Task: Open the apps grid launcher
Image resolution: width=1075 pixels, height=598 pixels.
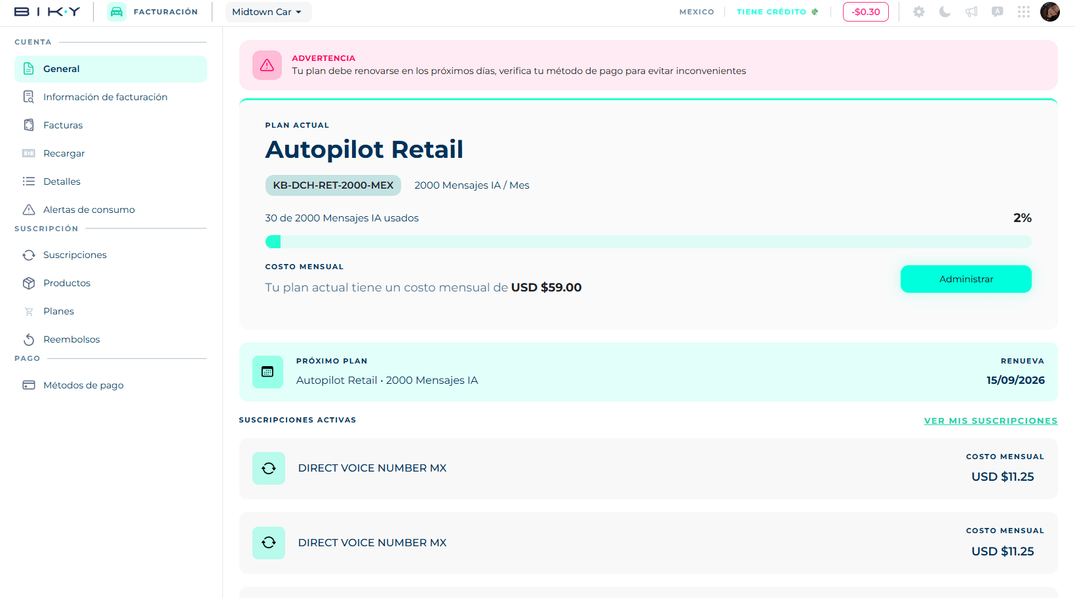Action: (x=1024, y=12)
